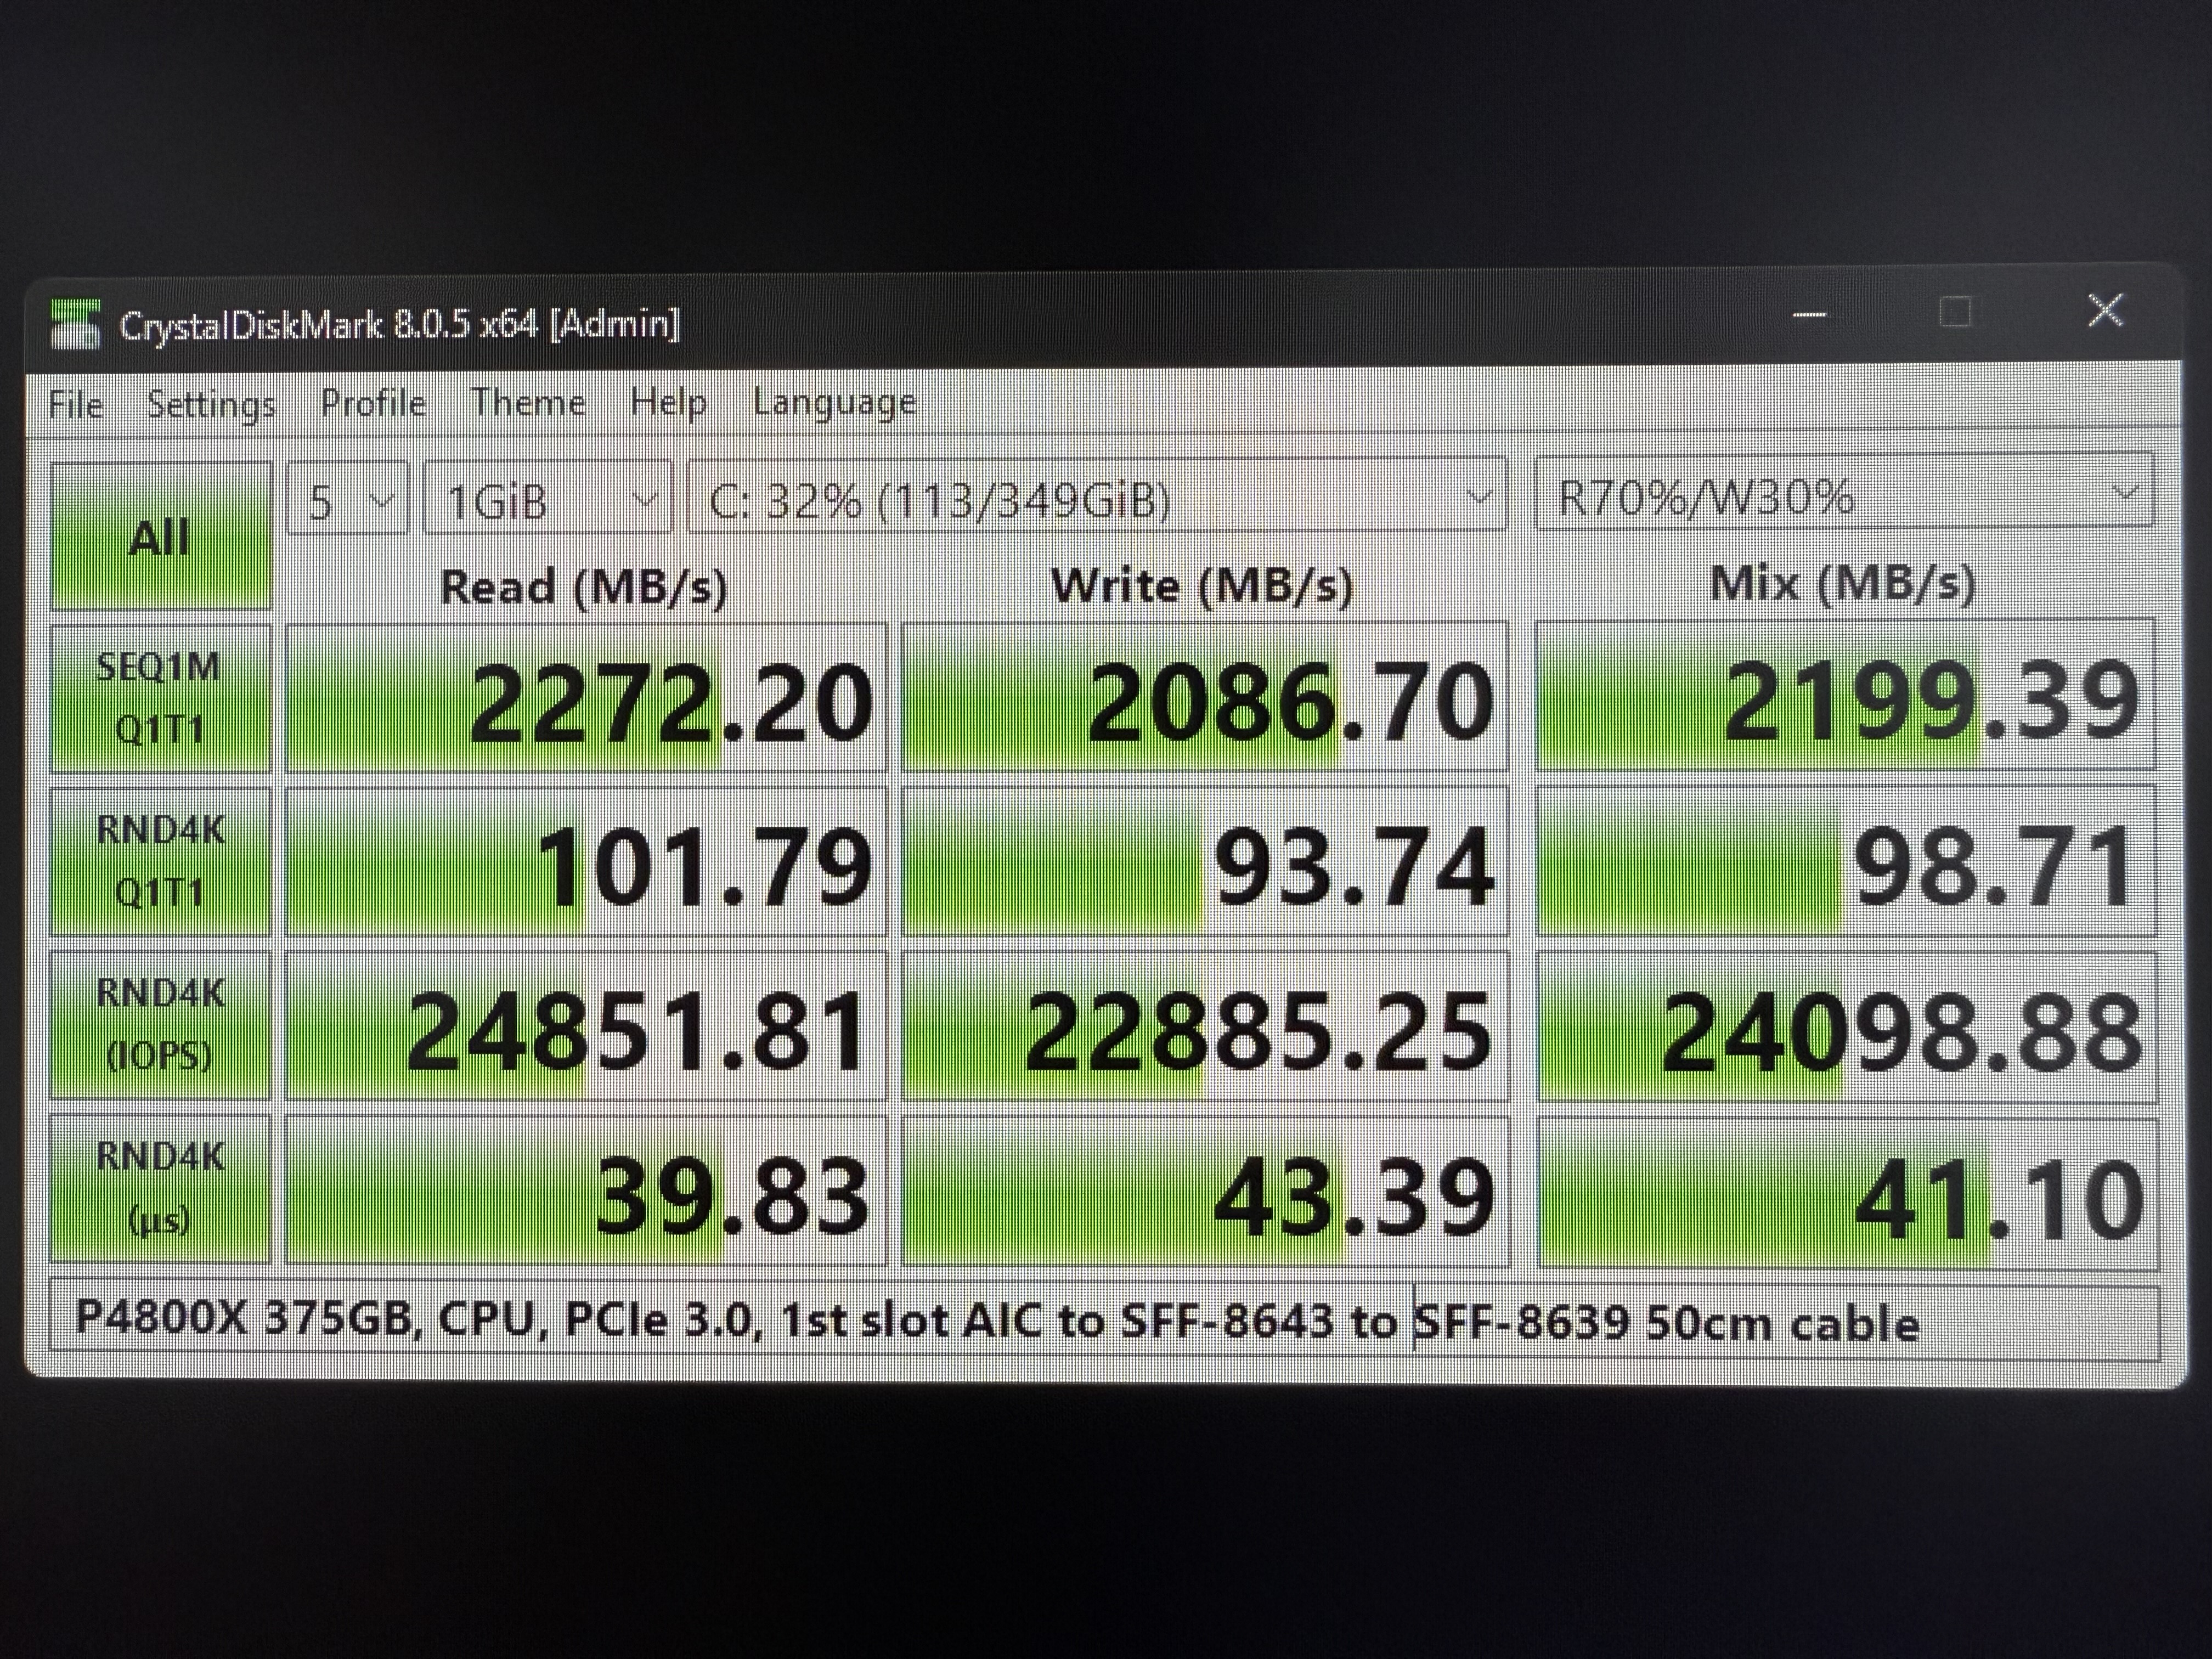Minimize the CrystalDiskMark window
This screenshot has width=2212, height=1659.
tap(1809, 314)
